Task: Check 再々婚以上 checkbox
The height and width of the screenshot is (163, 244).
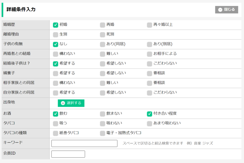Action: click(149, 25)
